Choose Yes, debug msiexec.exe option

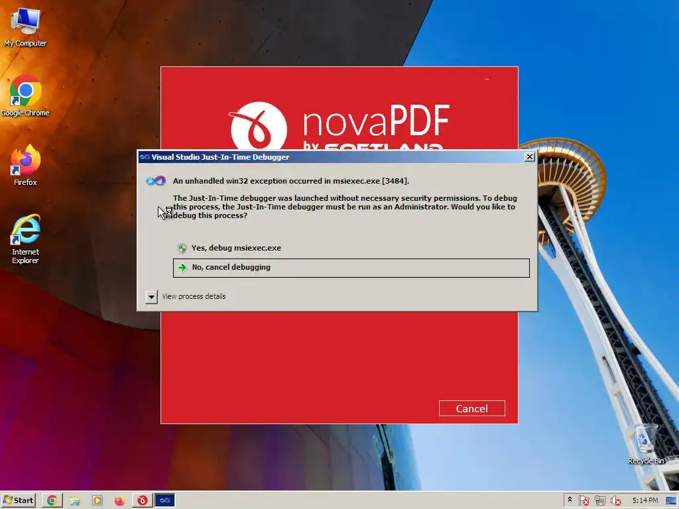351,248
